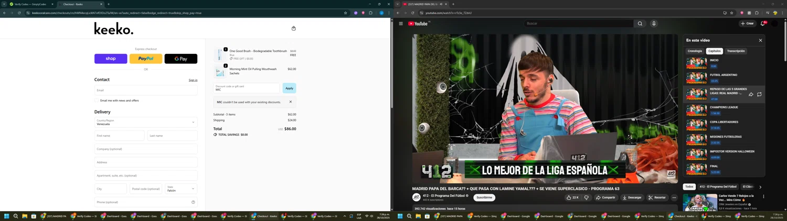Open tab search dropdown in Keeko window
The height and width of the screenshot is (221, 787).
[3, 4]
